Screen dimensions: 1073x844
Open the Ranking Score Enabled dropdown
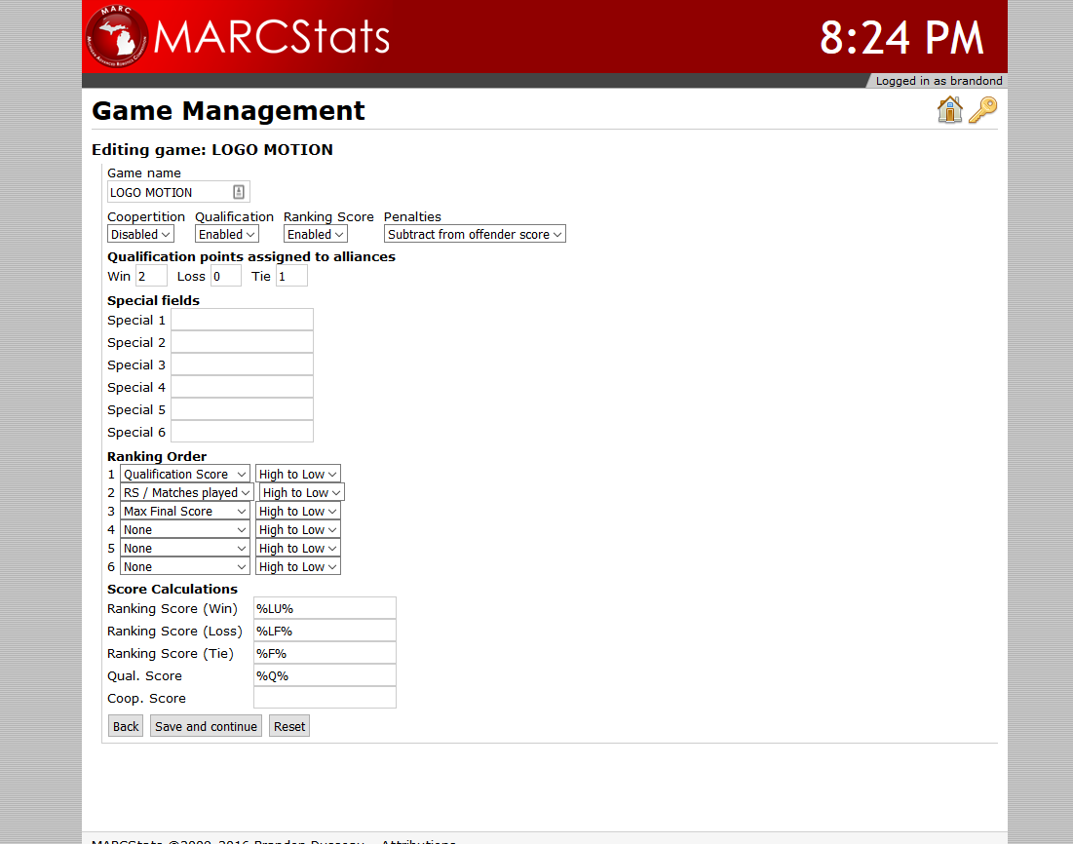click(316, 234)
